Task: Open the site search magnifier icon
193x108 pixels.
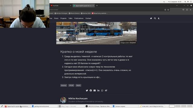Action: (x=155, y=18)
